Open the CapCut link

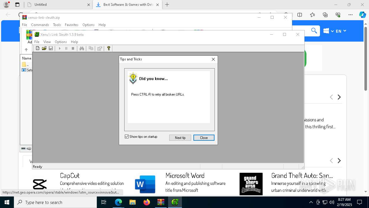pyautogui.click(x=70, y=176)
